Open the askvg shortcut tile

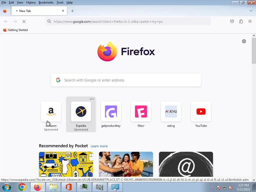[171, 114]
